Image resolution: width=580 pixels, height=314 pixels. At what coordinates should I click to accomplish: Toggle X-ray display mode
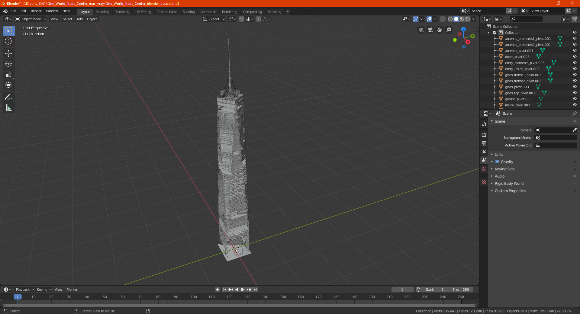coord(443,19)
